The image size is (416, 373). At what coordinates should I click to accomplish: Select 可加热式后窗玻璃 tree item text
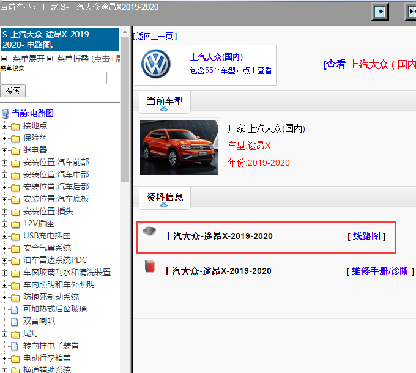[x=55, y=309]
